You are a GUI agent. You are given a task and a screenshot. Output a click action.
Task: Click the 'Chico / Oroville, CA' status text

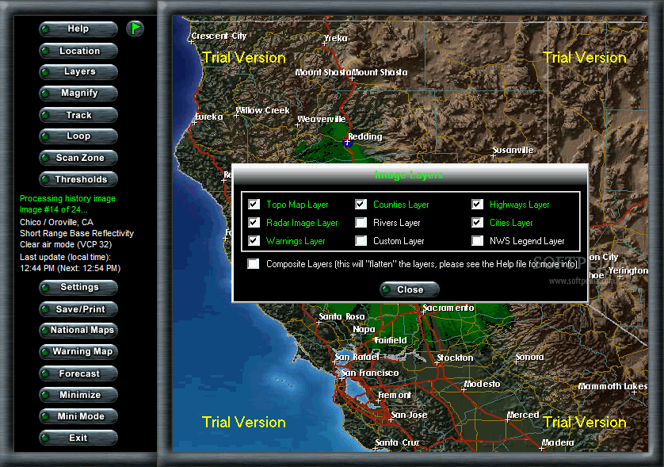tap(57, 222)
